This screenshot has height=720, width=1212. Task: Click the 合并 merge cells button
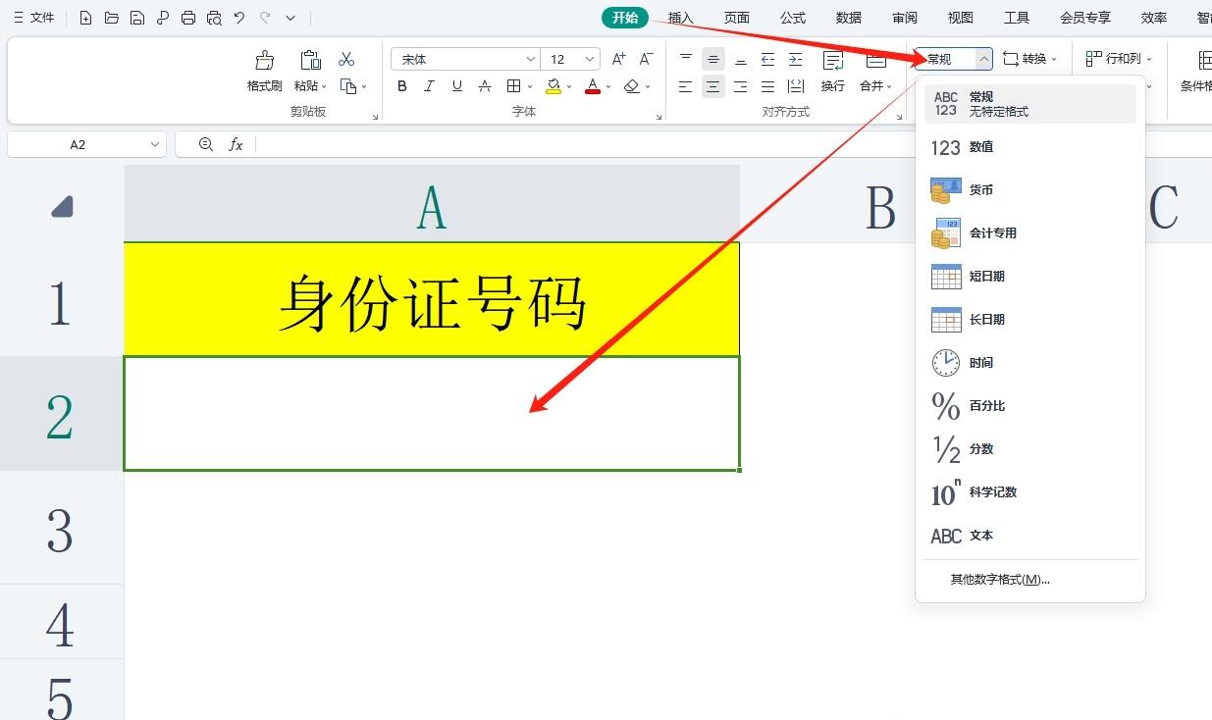pos(874,71)
